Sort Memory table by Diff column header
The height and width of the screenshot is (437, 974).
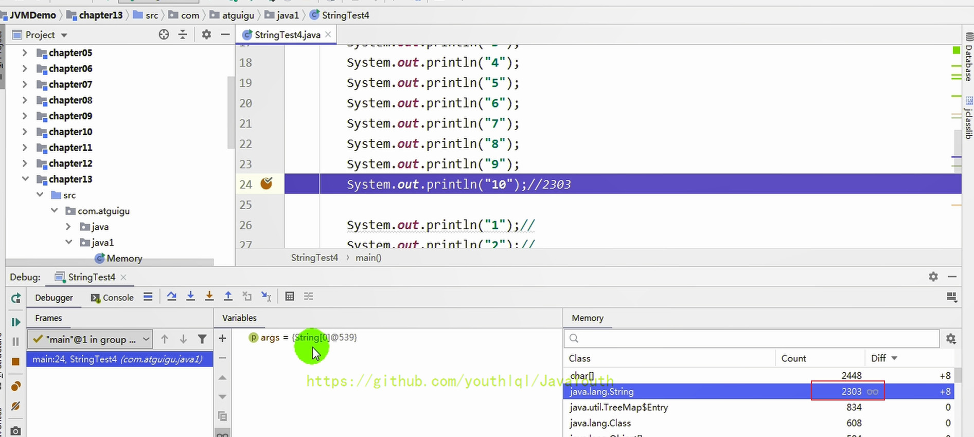(883, 358)
